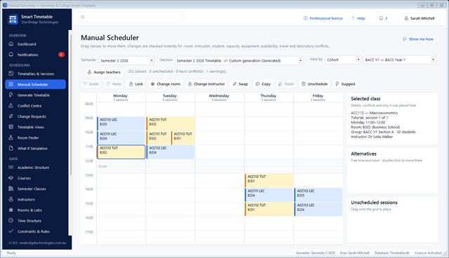This screenshot has height=258, width=449.
Task: Select Friday ACC112 LEC B205 class
Action: (319, 195)
